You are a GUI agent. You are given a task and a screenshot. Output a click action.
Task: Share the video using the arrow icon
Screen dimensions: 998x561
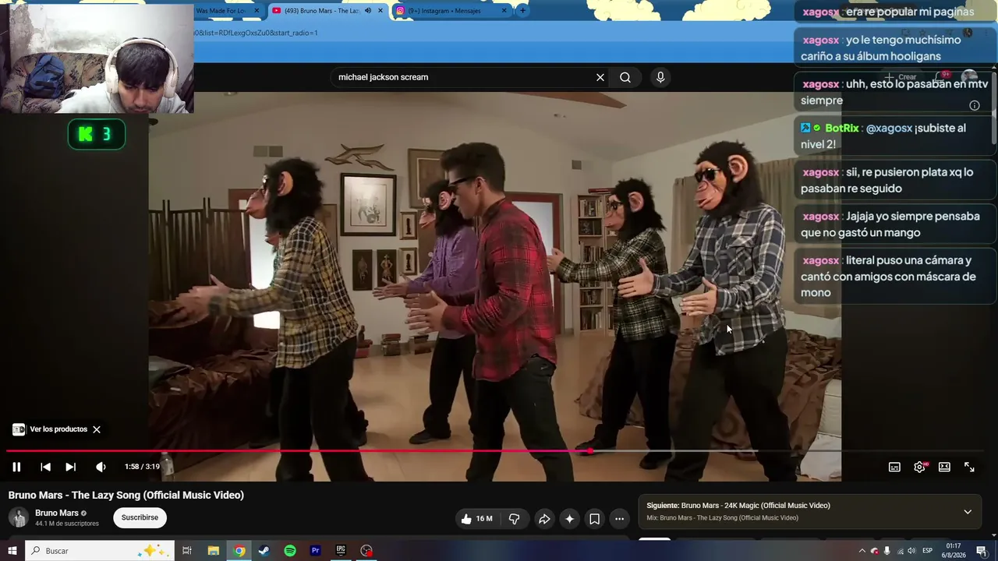[544, 519]
